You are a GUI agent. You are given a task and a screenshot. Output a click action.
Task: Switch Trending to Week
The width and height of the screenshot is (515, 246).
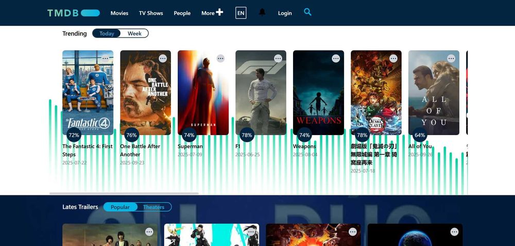pos(134,33)
